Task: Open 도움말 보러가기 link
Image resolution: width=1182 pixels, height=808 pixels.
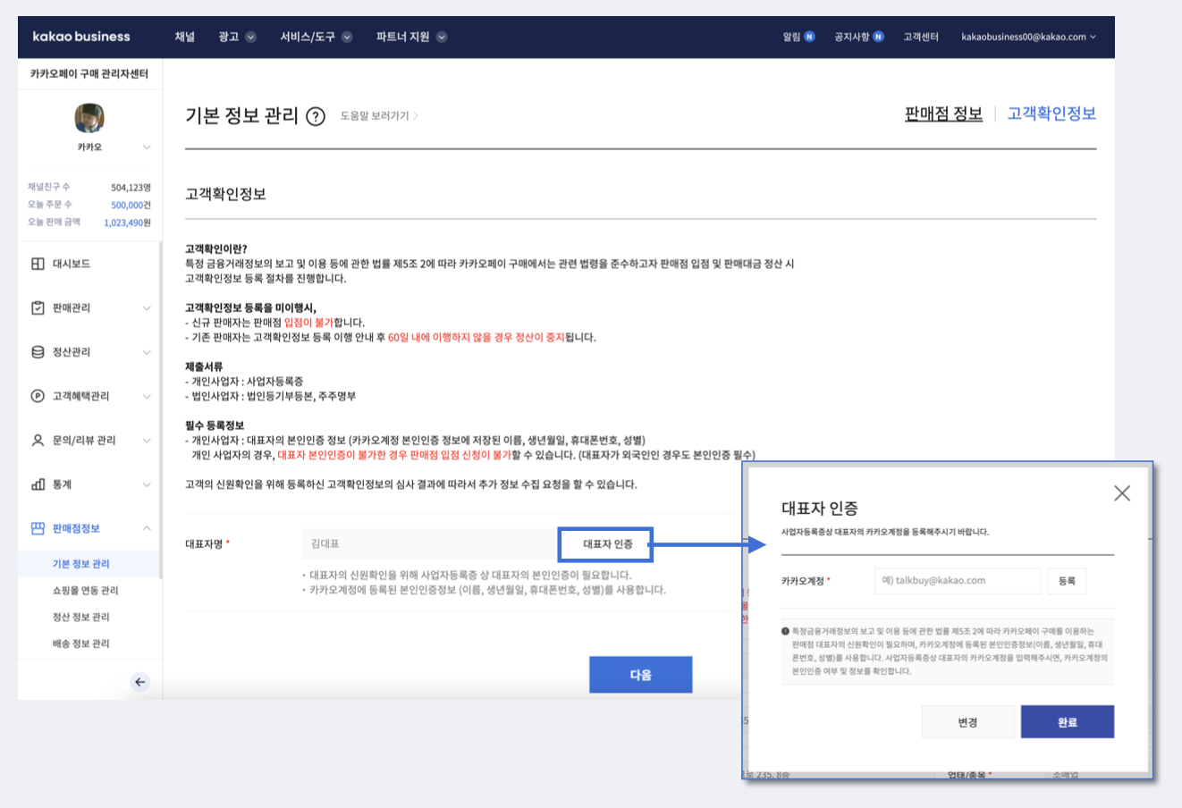Action: tap(379, 116)
